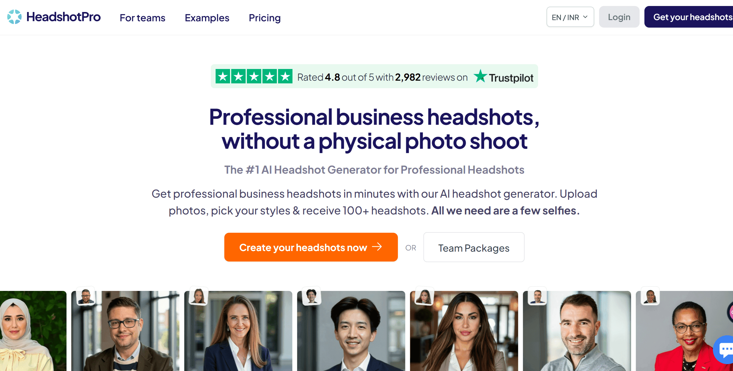Click Create your headshots now button
Screen dimensions: 733x371
(311, 247)
